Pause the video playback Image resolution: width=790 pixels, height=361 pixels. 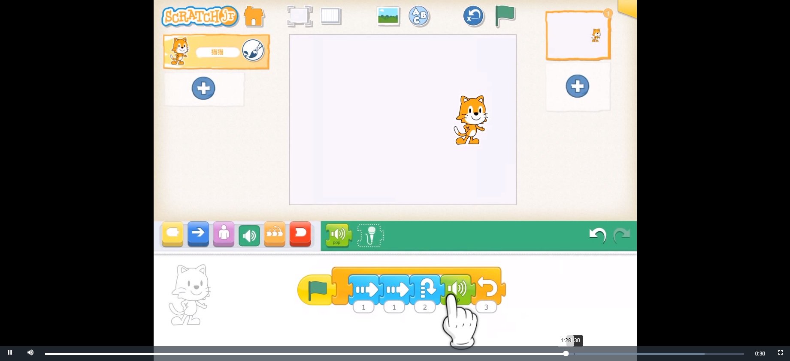pyautogui.click(x=10, y=353)
